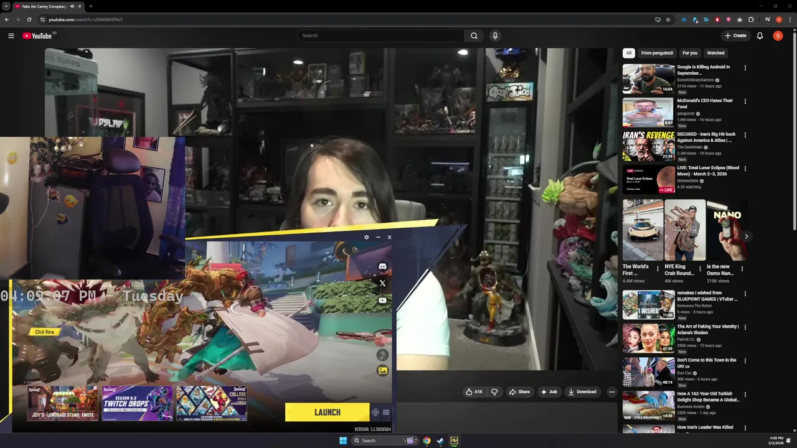The width and height of the screenshot is (797, 448).
Task: Open options for Don't Come to this Town
Action: 745,361
